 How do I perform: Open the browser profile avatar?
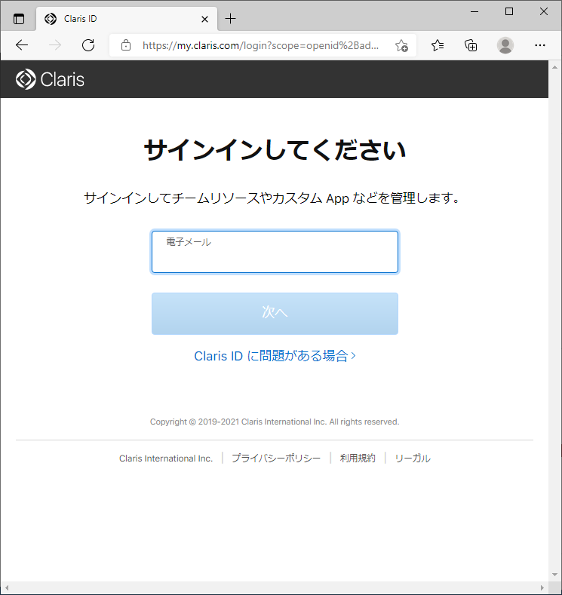click(505, 45)
